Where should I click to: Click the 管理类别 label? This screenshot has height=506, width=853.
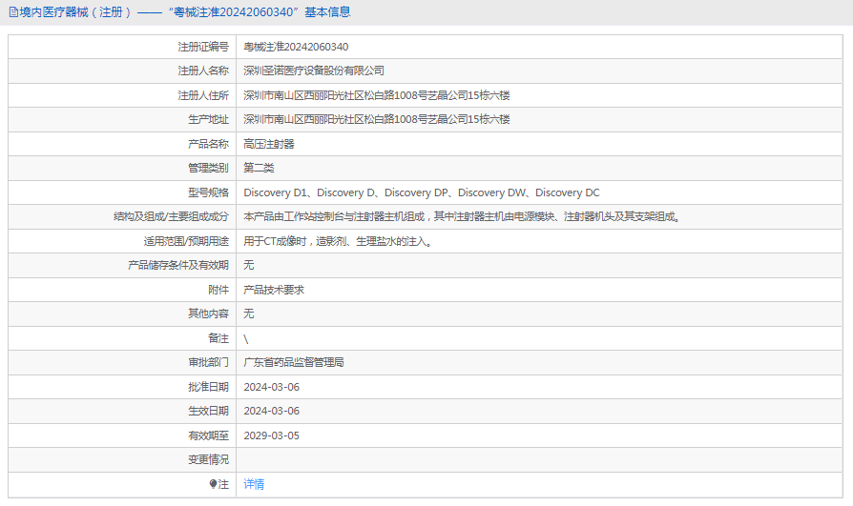click(x=208, y=168)
